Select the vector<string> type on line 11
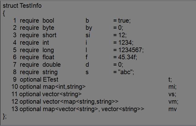196x126 pixels. click(62, 94)
